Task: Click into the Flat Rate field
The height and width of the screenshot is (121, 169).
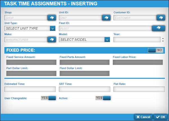Action: 138,89
